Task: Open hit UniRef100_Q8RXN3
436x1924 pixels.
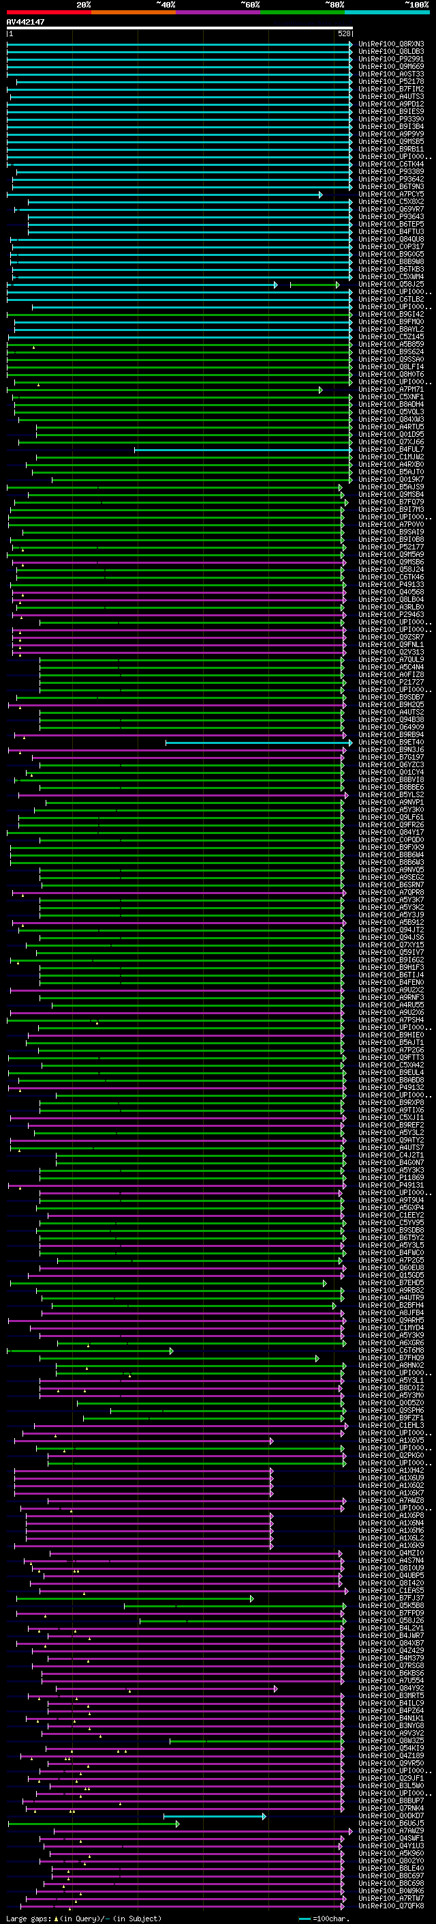Action: (391, 44)
